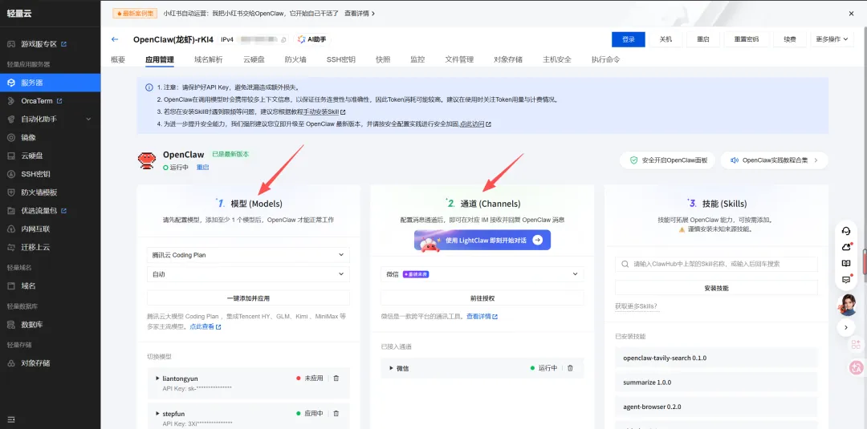
Task: Open the 微信 channel dropdown
Action: 482,274
